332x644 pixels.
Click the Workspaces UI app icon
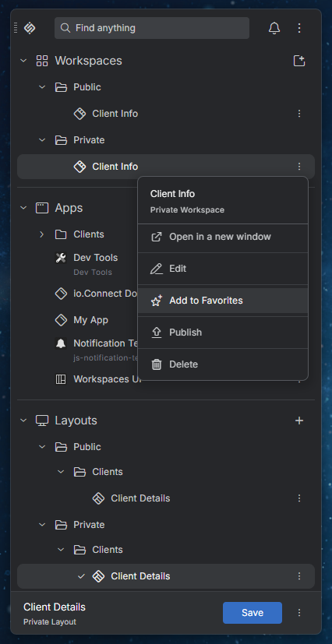point(61,379)
